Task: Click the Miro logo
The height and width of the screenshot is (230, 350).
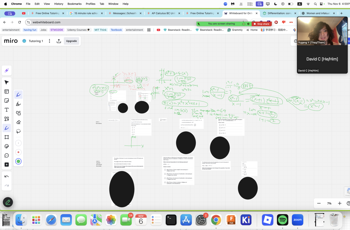Action: pos(11,41)
